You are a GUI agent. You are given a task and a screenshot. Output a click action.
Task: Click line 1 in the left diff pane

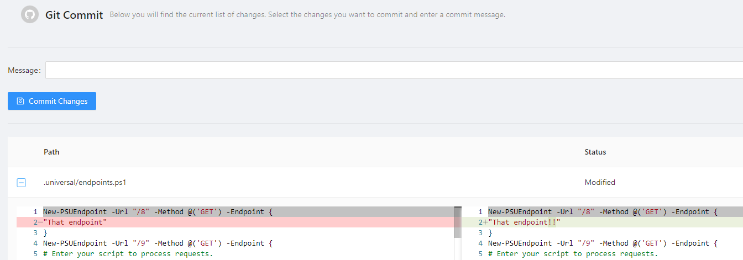coord(158,211)
